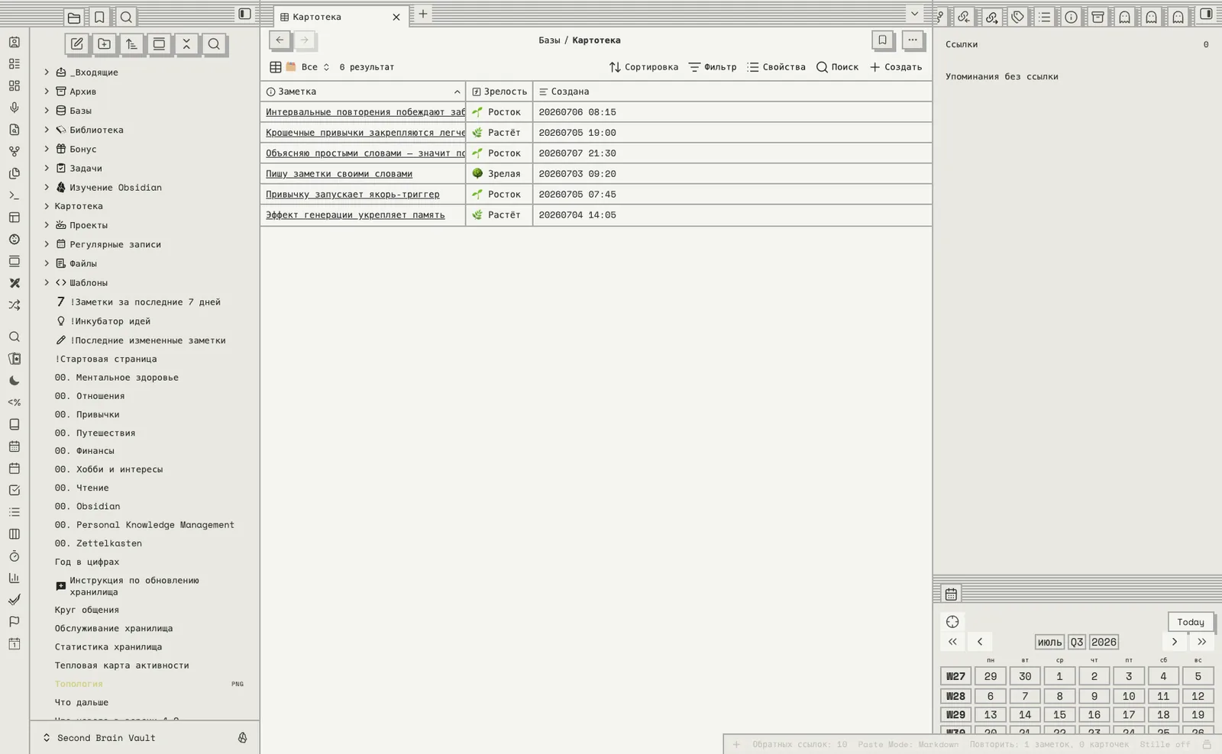
Task: Click the Today button in calendar
Action: tap(1190, 622)
